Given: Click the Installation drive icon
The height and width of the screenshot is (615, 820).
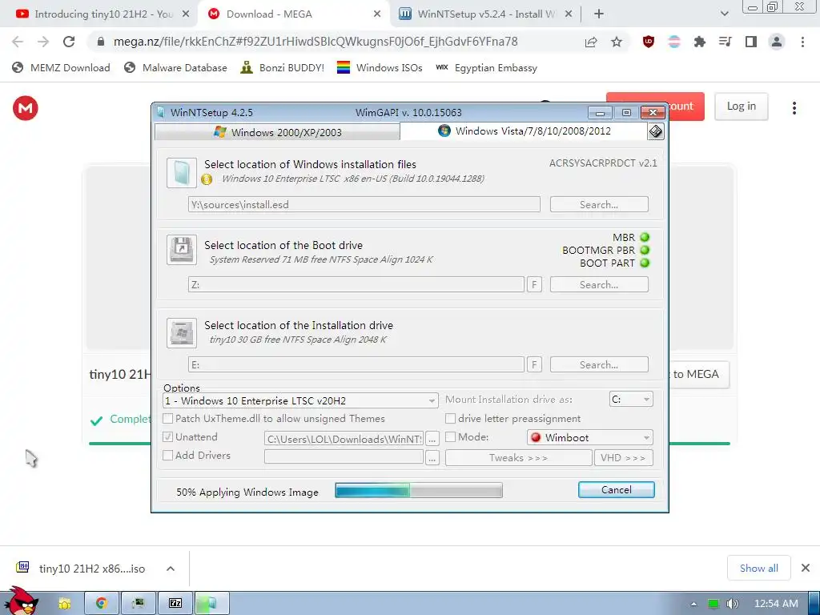Looking at the screenshot, I should [182, 332].
